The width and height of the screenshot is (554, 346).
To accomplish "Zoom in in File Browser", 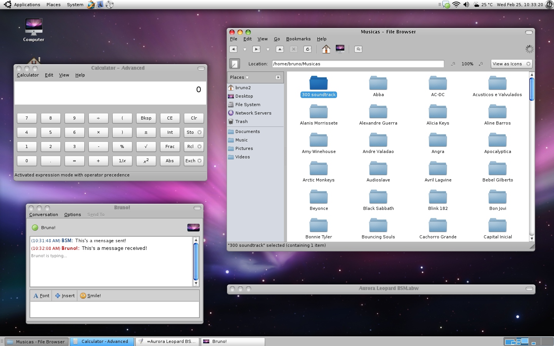I will click(481, 64).
